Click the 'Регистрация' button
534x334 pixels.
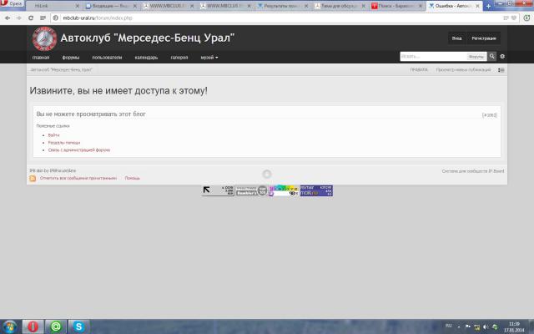coord(484,38)
